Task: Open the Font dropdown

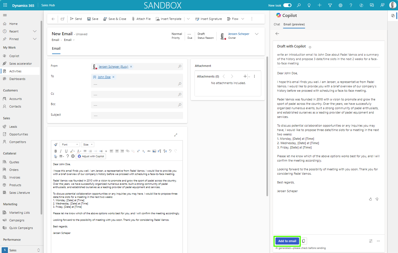Action: click(70, 145)
